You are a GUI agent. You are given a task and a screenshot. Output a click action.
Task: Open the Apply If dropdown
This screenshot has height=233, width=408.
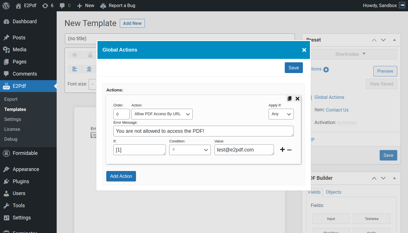(281, 114)
